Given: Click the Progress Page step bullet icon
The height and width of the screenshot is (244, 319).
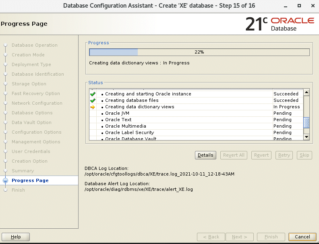Looking at the screenshot, I should [6, 180].
